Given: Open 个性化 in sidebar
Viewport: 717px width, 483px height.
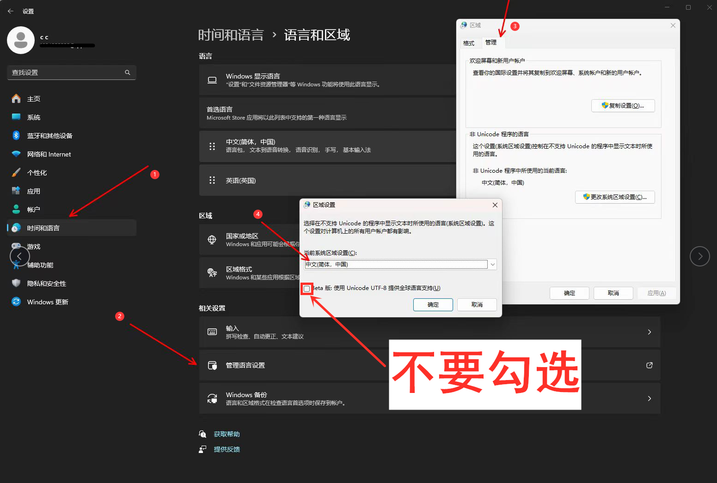Looking at the screenshot, I should click(x=72, y=173).
